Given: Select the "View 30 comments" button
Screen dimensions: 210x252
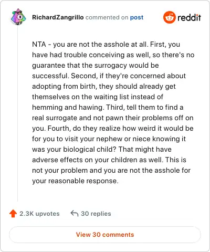Looking at the screenshot, I should click(105, 235).
